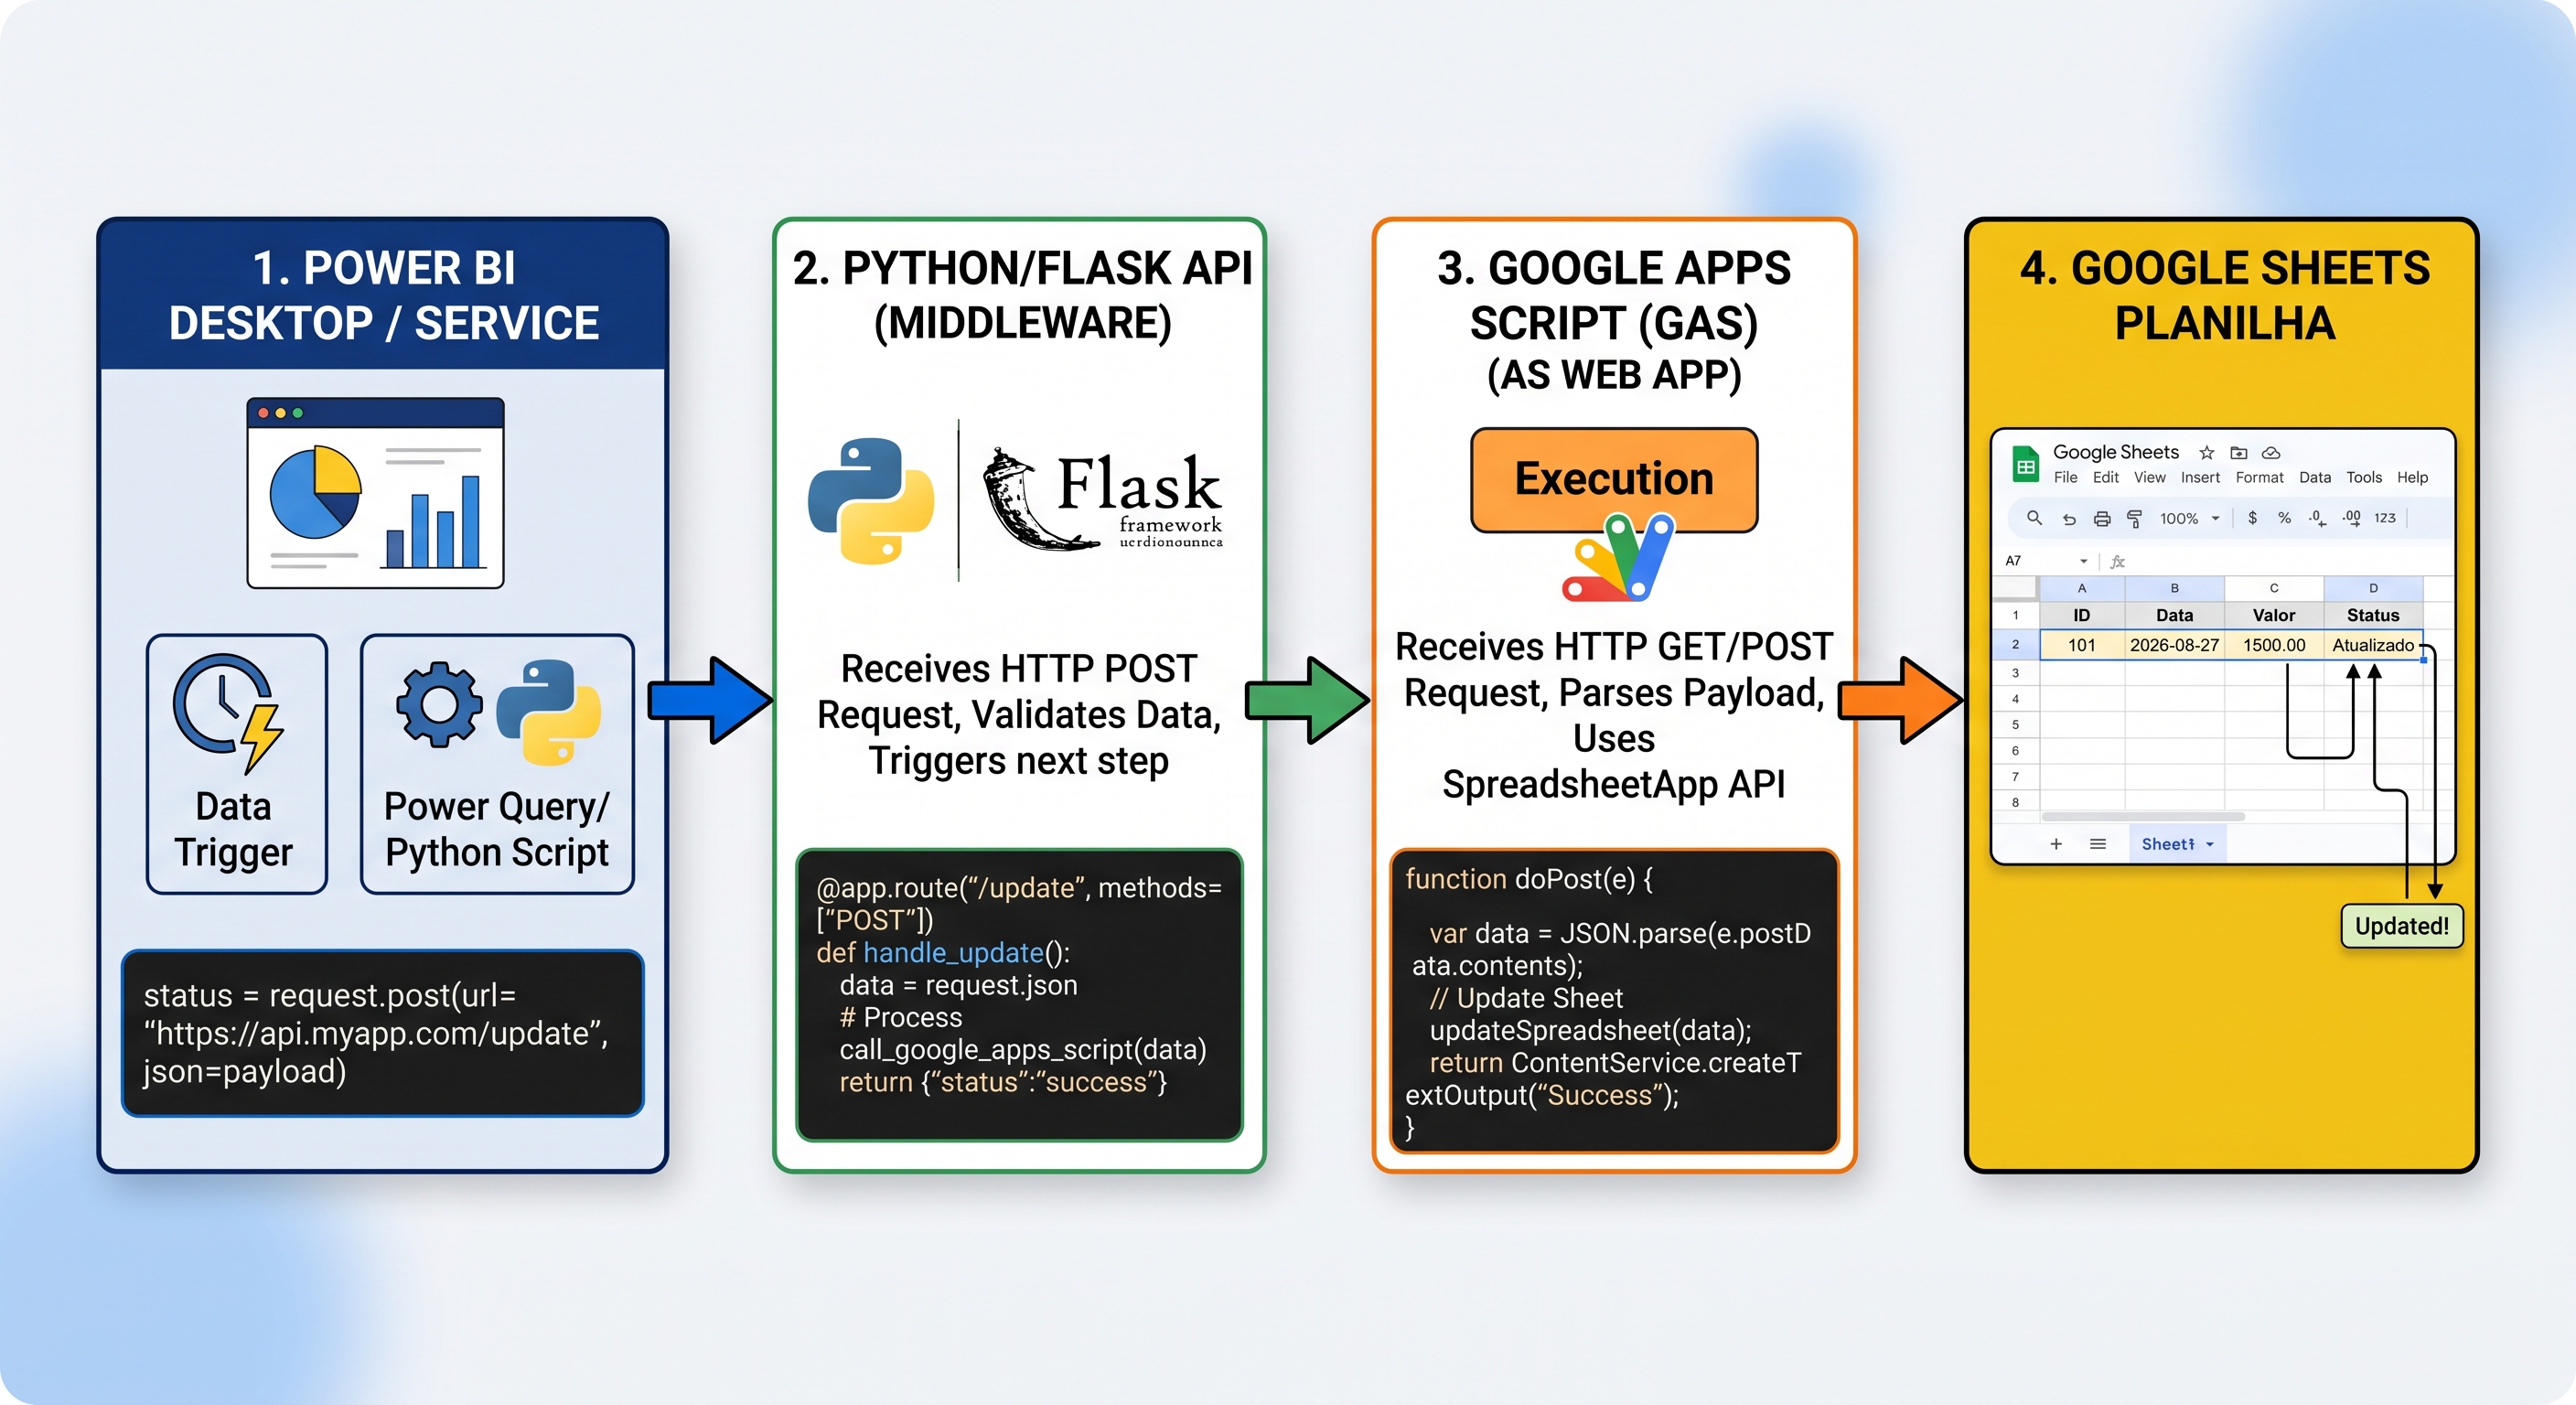Image resolution: width=2576 pixels, height=1405 pixels.
Task: Open the Sheet1 tab dropdown arrow
Action: point(2210,845)
